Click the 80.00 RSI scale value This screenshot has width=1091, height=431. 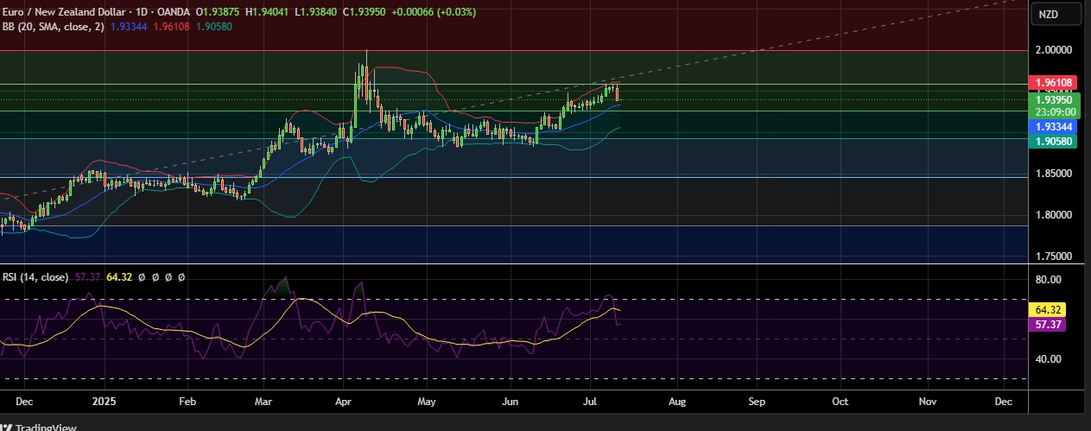point(1048,280)
